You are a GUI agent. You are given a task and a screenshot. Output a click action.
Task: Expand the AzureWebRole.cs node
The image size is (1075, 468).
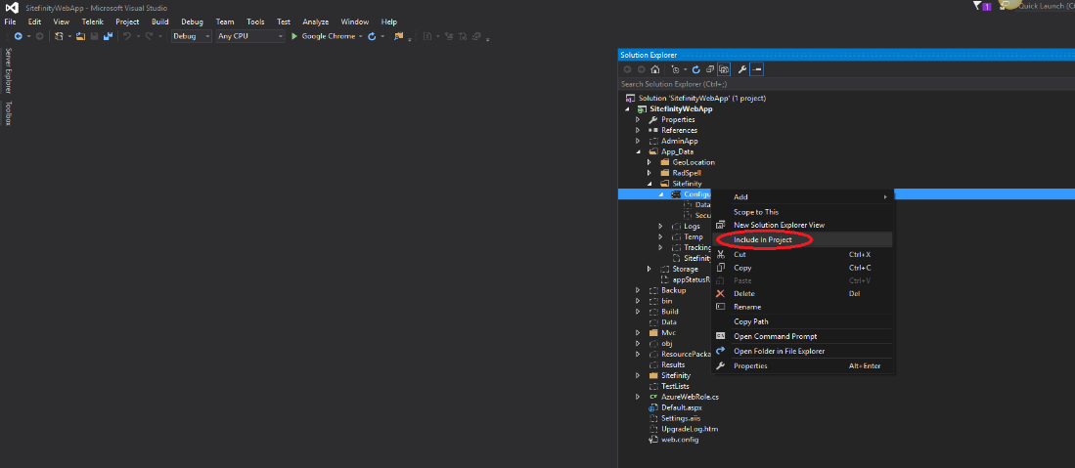[x=638, y=397]
